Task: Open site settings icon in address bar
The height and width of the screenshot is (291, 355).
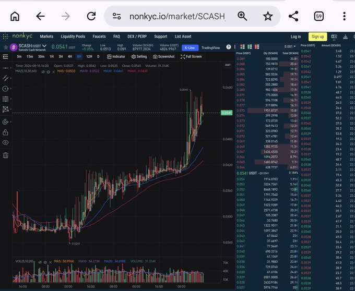Action: pyautogui.click(x=116, y=16)
